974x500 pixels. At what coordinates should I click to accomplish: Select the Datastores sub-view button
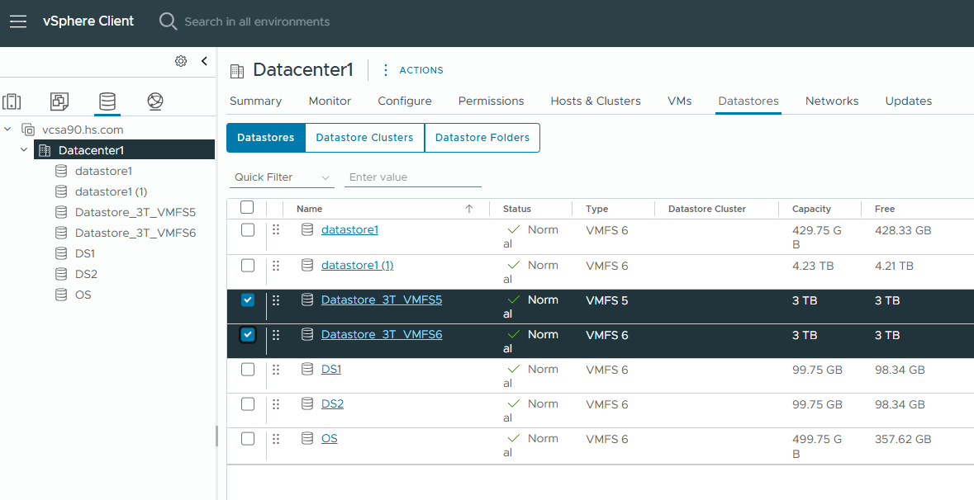point(266,138)
